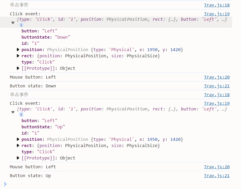Screen dimensions: 241x189
Task: Collapse the Click event object with buttonState Up
Action: pyautogui.click(x=13, y=112)
